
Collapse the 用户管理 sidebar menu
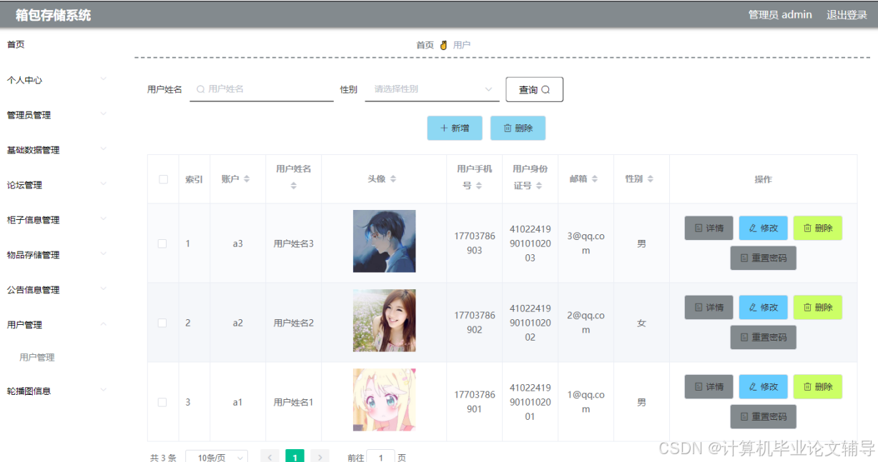(56, 325)
